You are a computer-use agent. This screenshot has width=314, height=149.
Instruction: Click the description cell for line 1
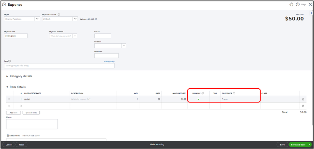[x=93, y=99]
